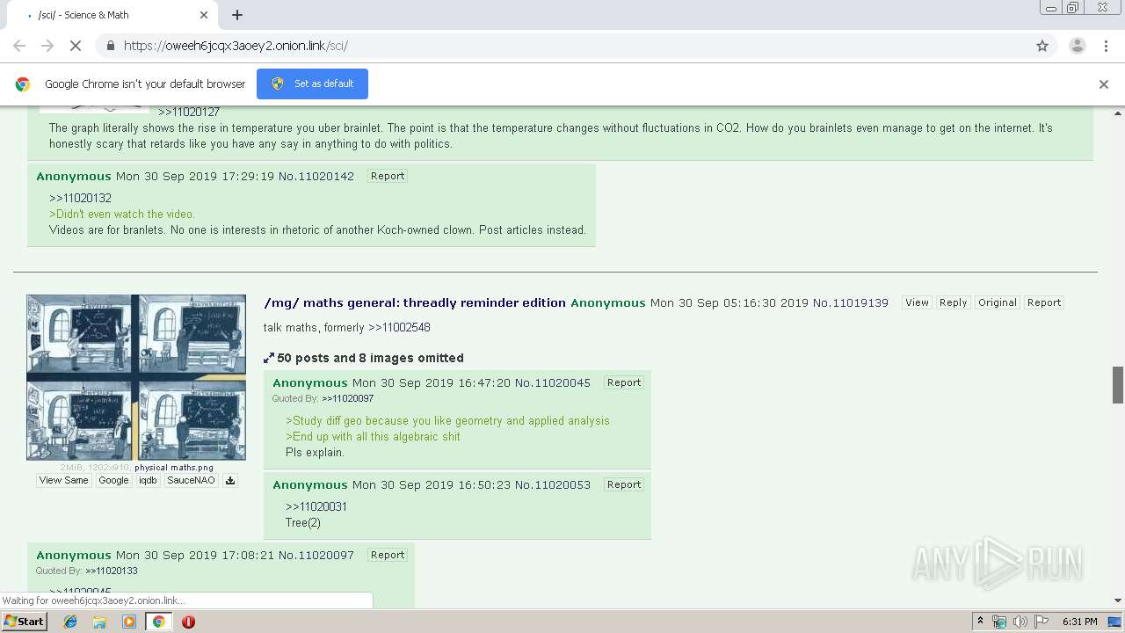1125x633 pixels.
Task: Click the Action Center flag tray icon
Action: [1040, 622]
